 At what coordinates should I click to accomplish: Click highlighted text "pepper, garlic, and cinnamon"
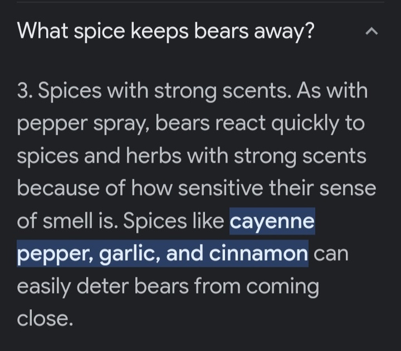point(163,254)
